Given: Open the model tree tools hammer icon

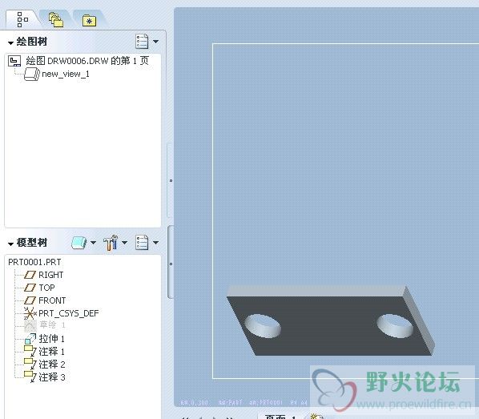Looking at the screenshot, I should click(x=111, y=243).
